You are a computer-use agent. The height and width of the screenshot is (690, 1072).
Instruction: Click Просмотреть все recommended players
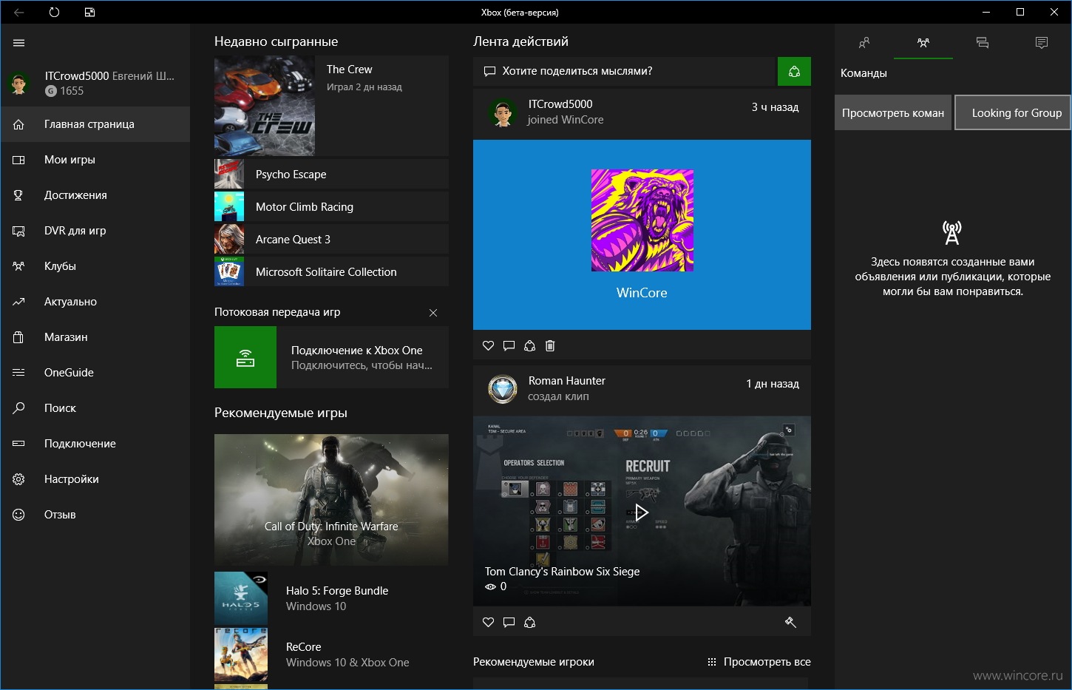pyautogui.click(x=759, y=662)
